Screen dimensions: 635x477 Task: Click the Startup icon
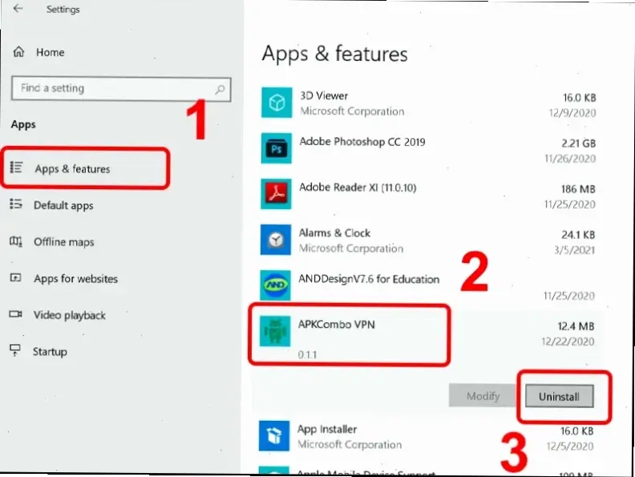[x=15, y=350]
